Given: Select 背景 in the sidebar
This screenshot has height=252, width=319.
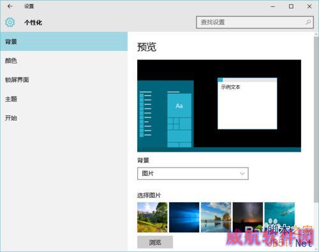Looking at the screenshot, I should tap(64, 41).
